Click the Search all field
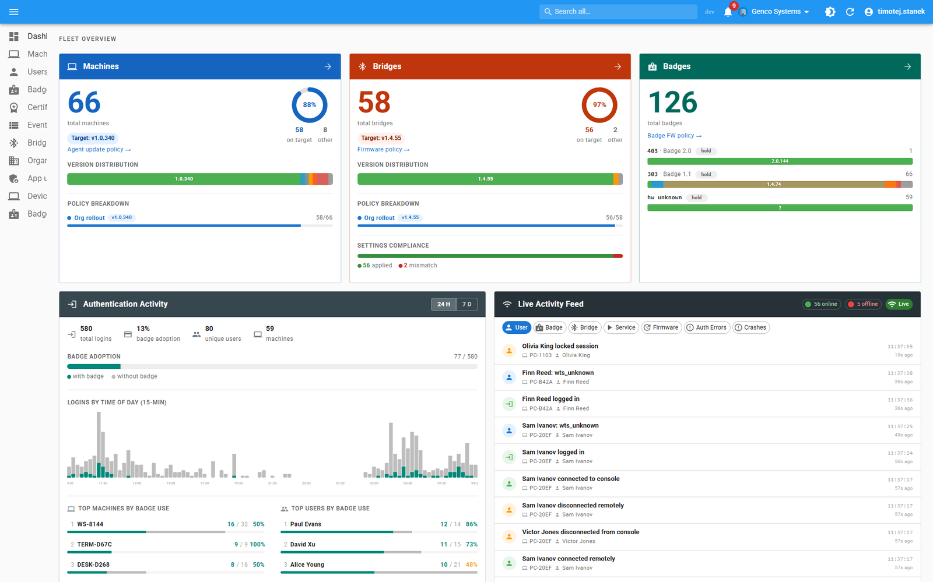 (618, 12)
